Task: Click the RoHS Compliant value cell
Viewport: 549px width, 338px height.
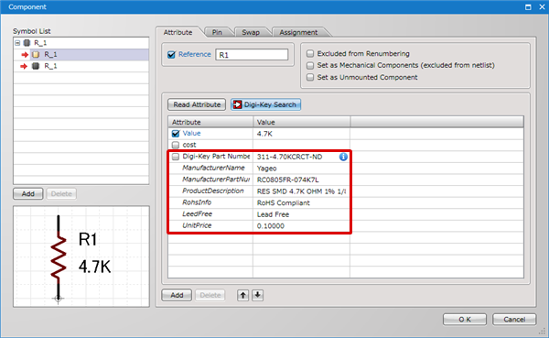Action: click(301, 203)
